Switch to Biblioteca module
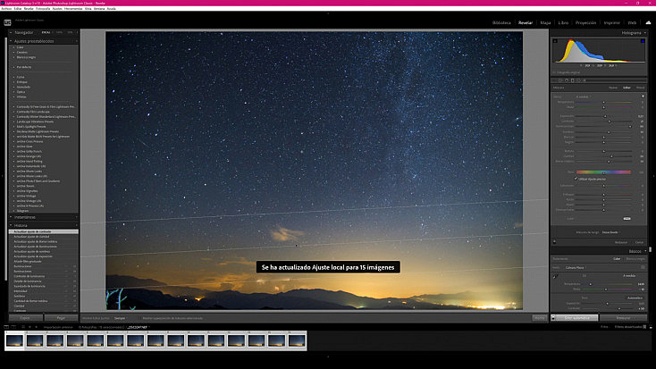Image resolution: width=656 pixels, height=369 pixels. (501, 22)
